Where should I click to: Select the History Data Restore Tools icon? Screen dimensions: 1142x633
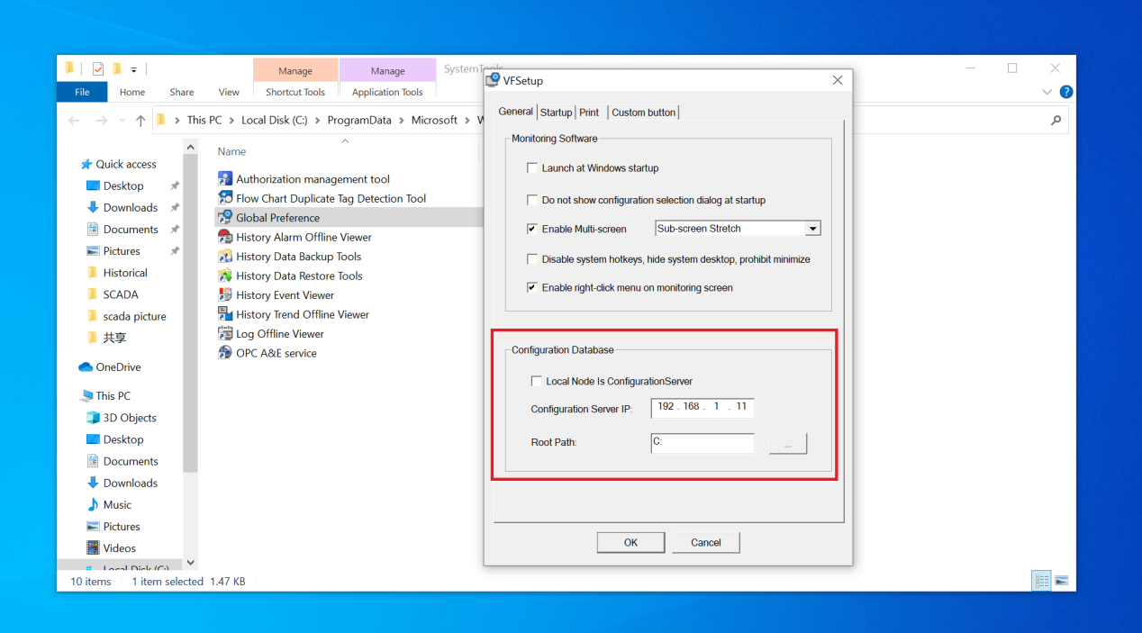tap(225, 276)
